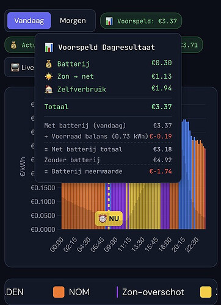Click the Zon → net €1.13 value
Viewport: 221px width, 305px height.
tap(162, 76)
